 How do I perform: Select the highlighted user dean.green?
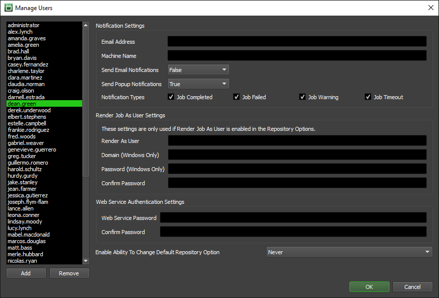tap(44, 104)
